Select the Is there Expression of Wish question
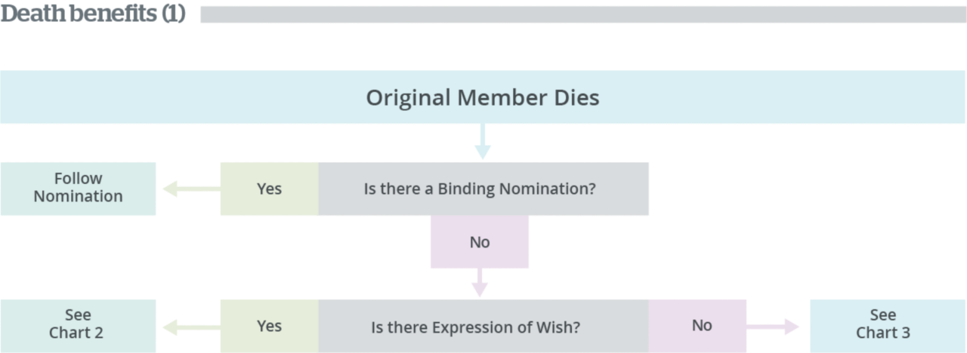The height and width of the screenshot is (353, 967). click(x=483, y=326)
